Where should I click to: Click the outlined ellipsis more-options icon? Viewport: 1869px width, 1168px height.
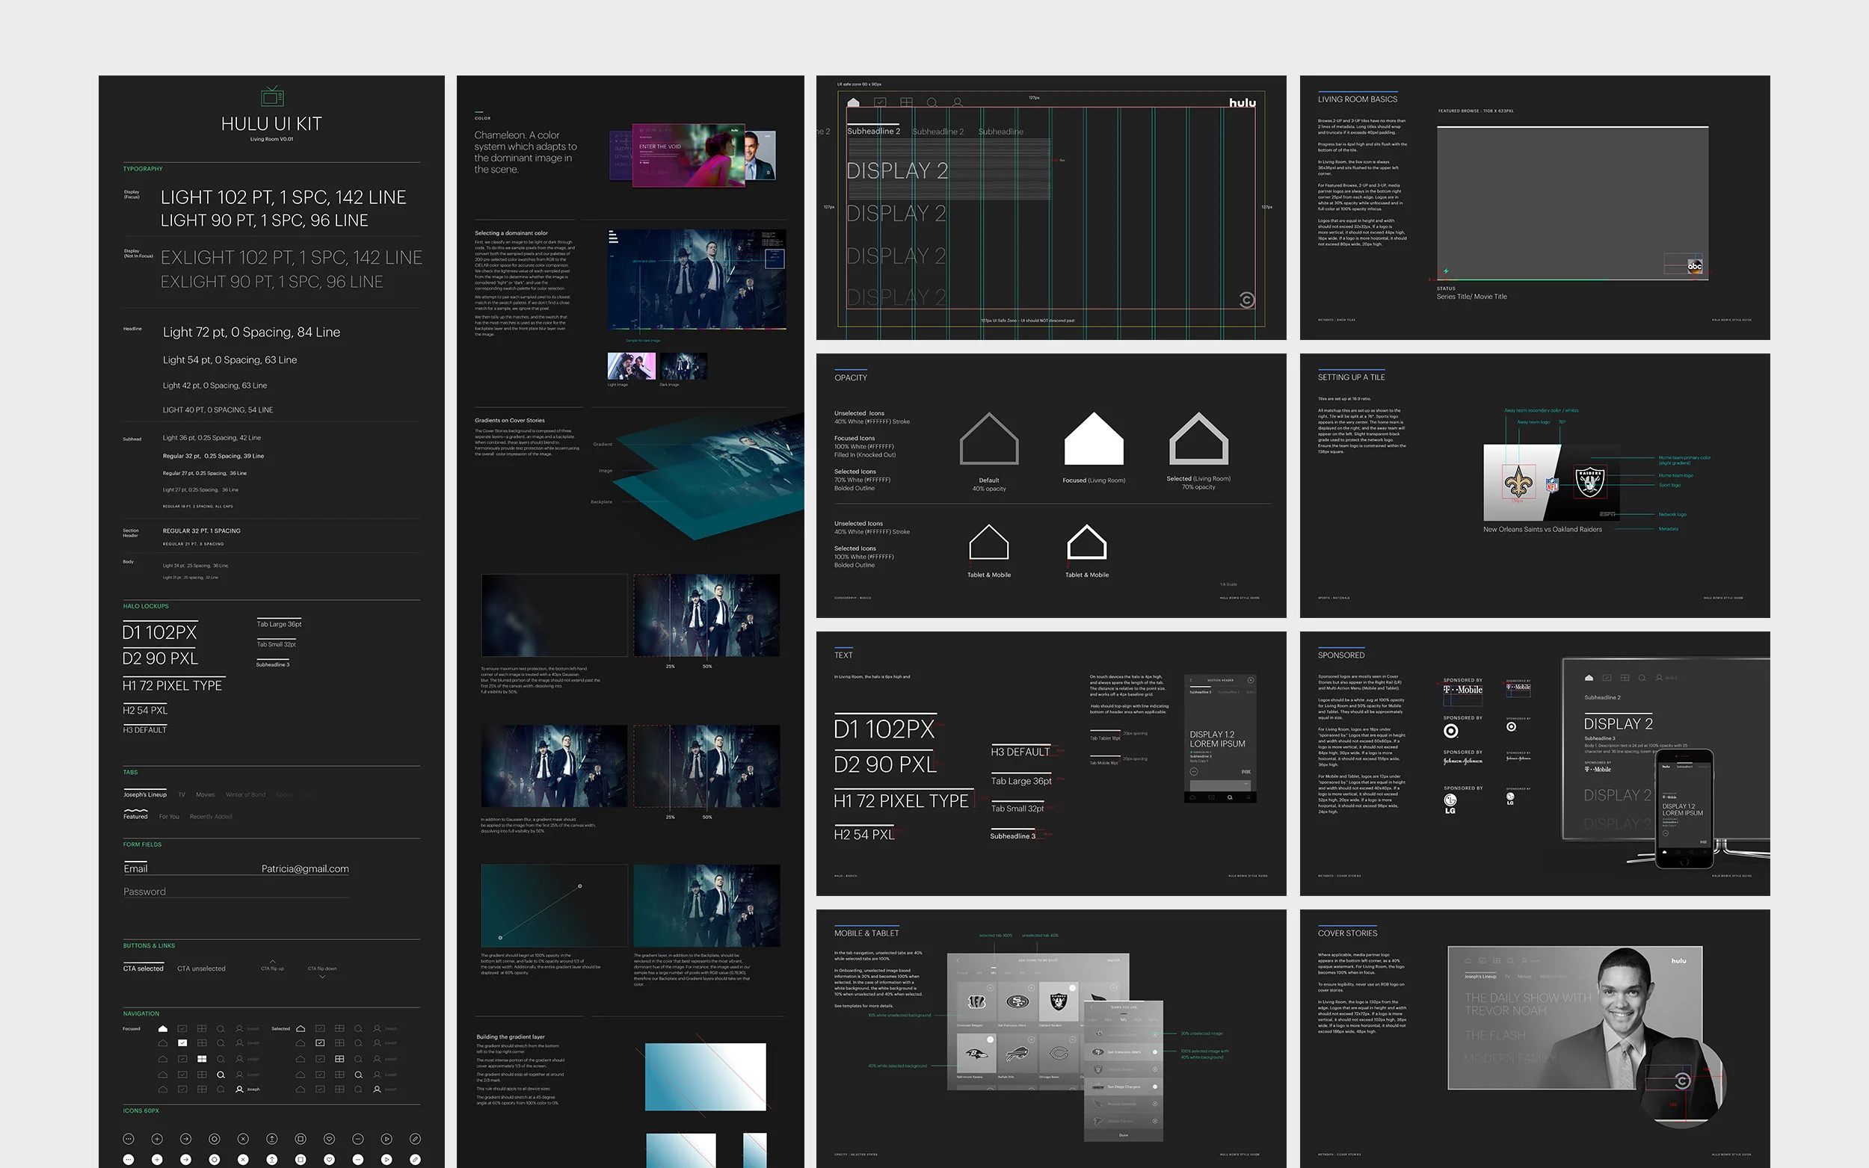(x=129, y=1139)
